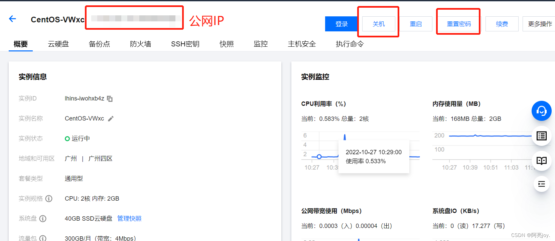Screen dimensions: 555x241
Task: Click the back arrow icon
Action: (12, 19)
